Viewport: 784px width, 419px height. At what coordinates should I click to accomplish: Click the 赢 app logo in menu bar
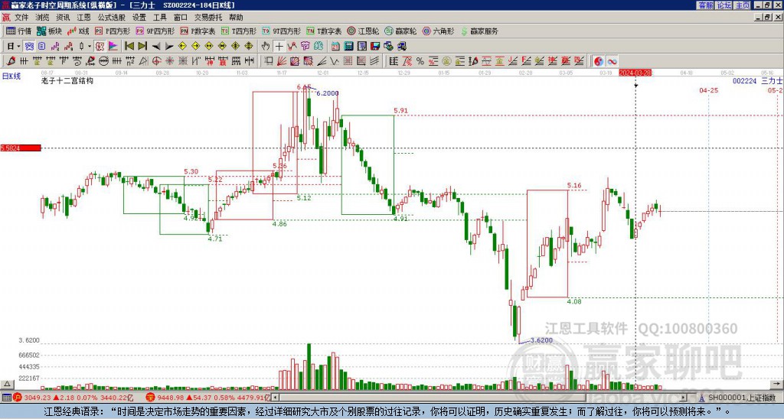click(6, 18)
